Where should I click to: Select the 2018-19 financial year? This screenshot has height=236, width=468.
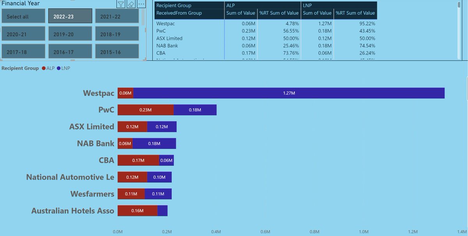117,34
